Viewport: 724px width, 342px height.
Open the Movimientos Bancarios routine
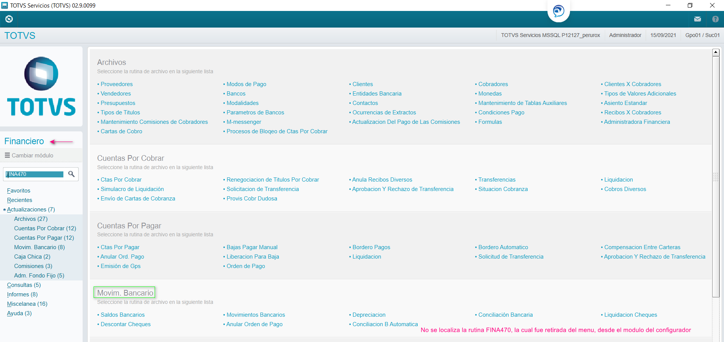(256, 315)
